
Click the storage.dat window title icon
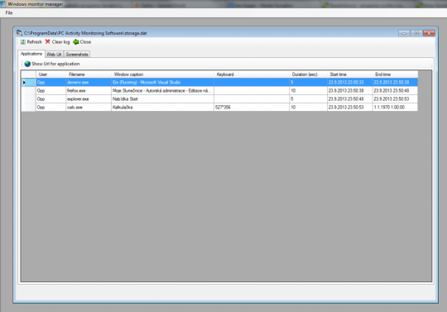(x=19, y=33)
